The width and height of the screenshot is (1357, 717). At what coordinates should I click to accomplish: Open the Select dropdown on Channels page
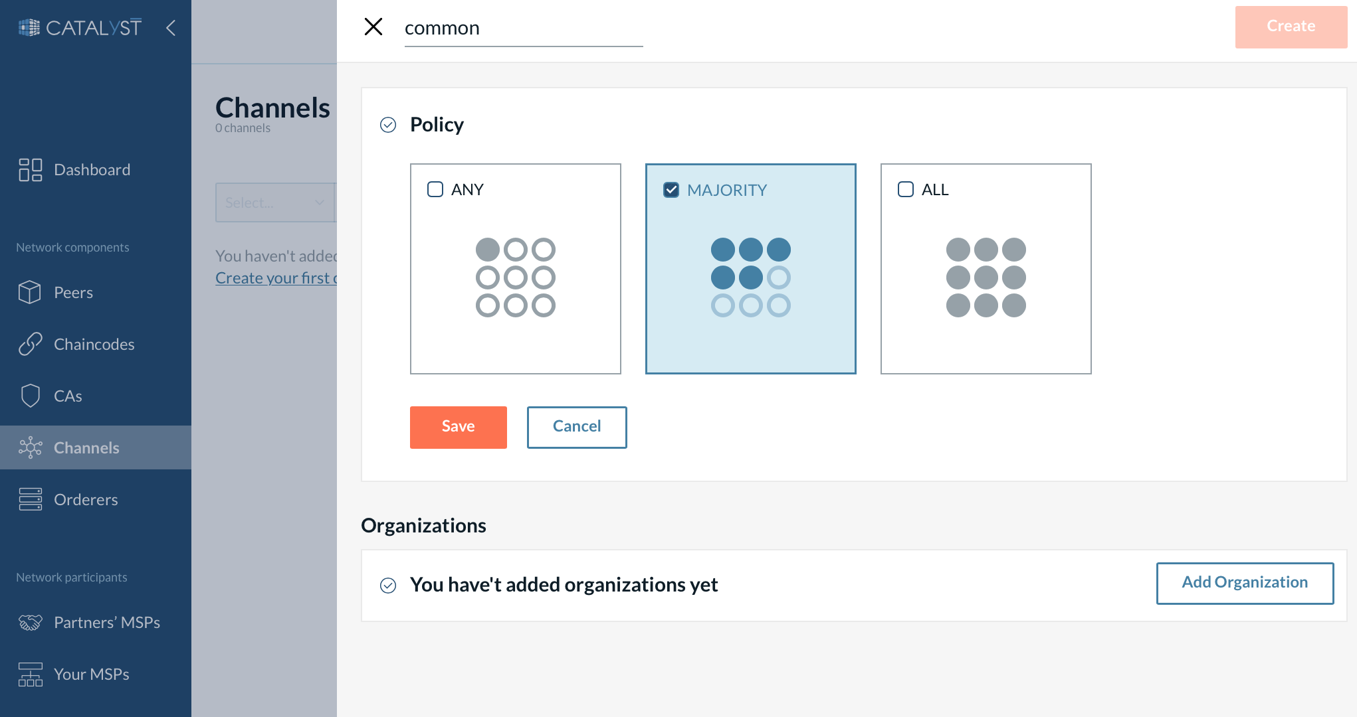point(276,202)
